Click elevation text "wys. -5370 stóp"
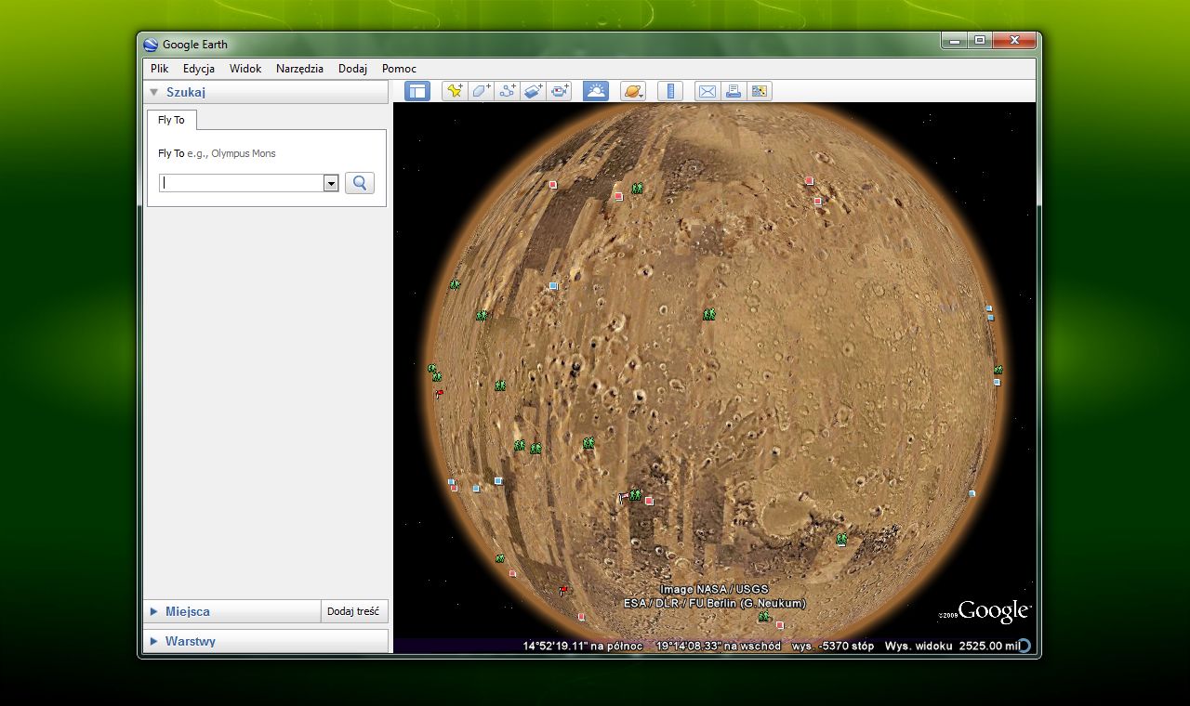The height and width of the screenshot is (706, 1190). point(833,646)
